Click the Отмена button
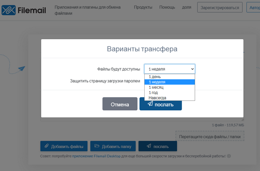 tap(120, 104)
